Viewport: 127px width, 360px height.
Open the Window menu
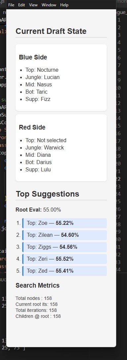coord(49,5)
